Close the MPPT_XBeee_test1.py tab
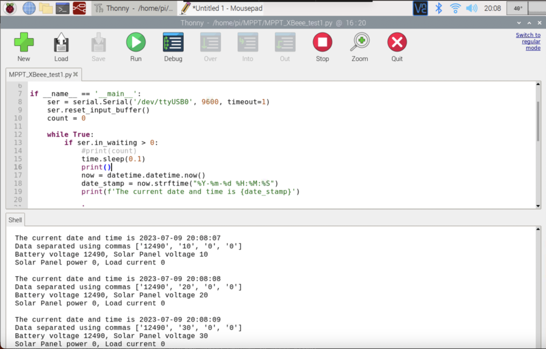Image resolution: width=546 pixels, height=349 pixels. [76, 75]
